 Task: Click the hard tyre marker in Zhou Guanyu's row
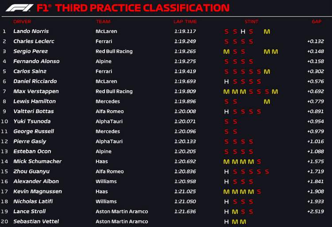[226, 172]
